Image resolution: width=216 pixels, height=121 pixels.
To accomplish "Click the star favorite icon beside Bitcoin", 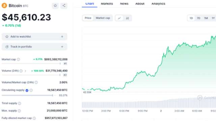I will click(x=55, y=6).
